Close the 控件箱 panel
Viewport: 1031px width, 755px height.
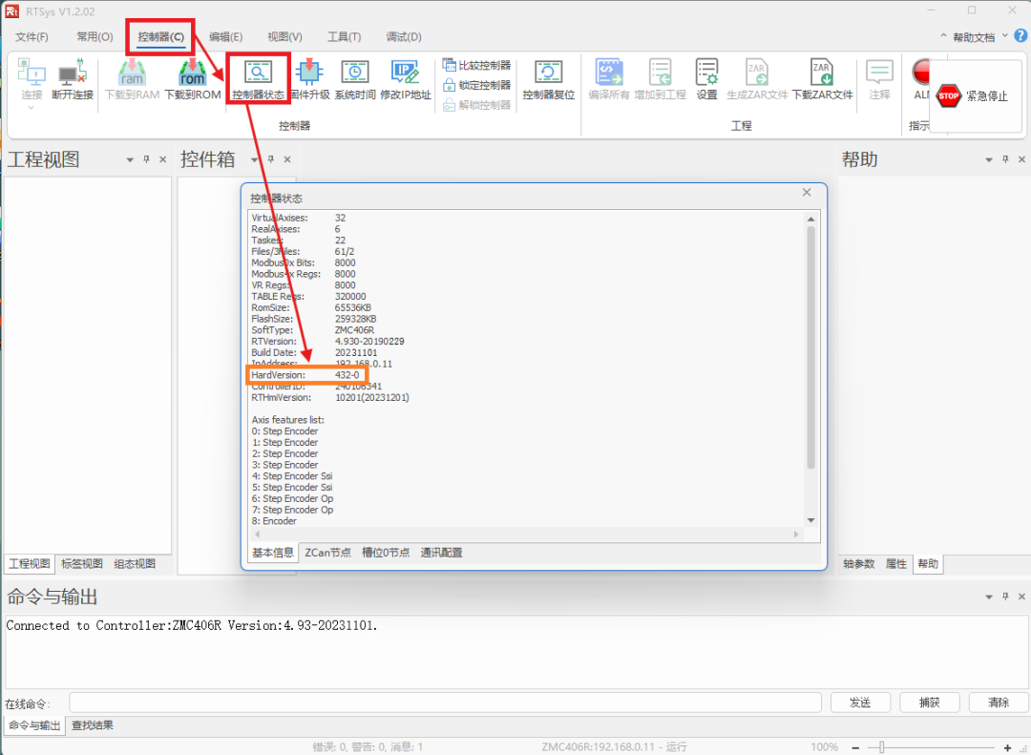coord(287,159)
